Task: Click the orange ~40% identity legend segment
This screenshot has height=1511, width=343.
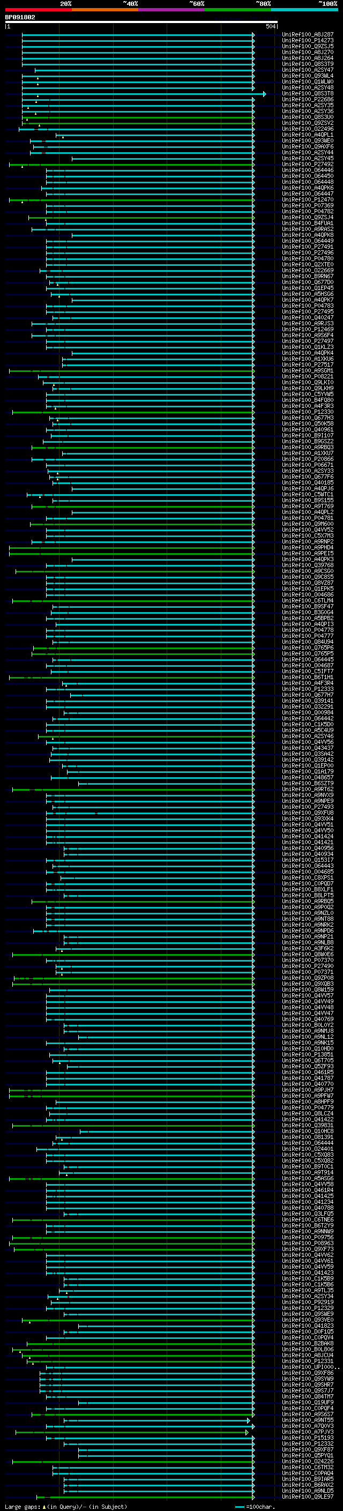Action: coord(105,10)
